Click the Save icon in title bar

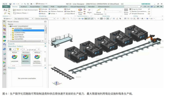click(10, 4)
